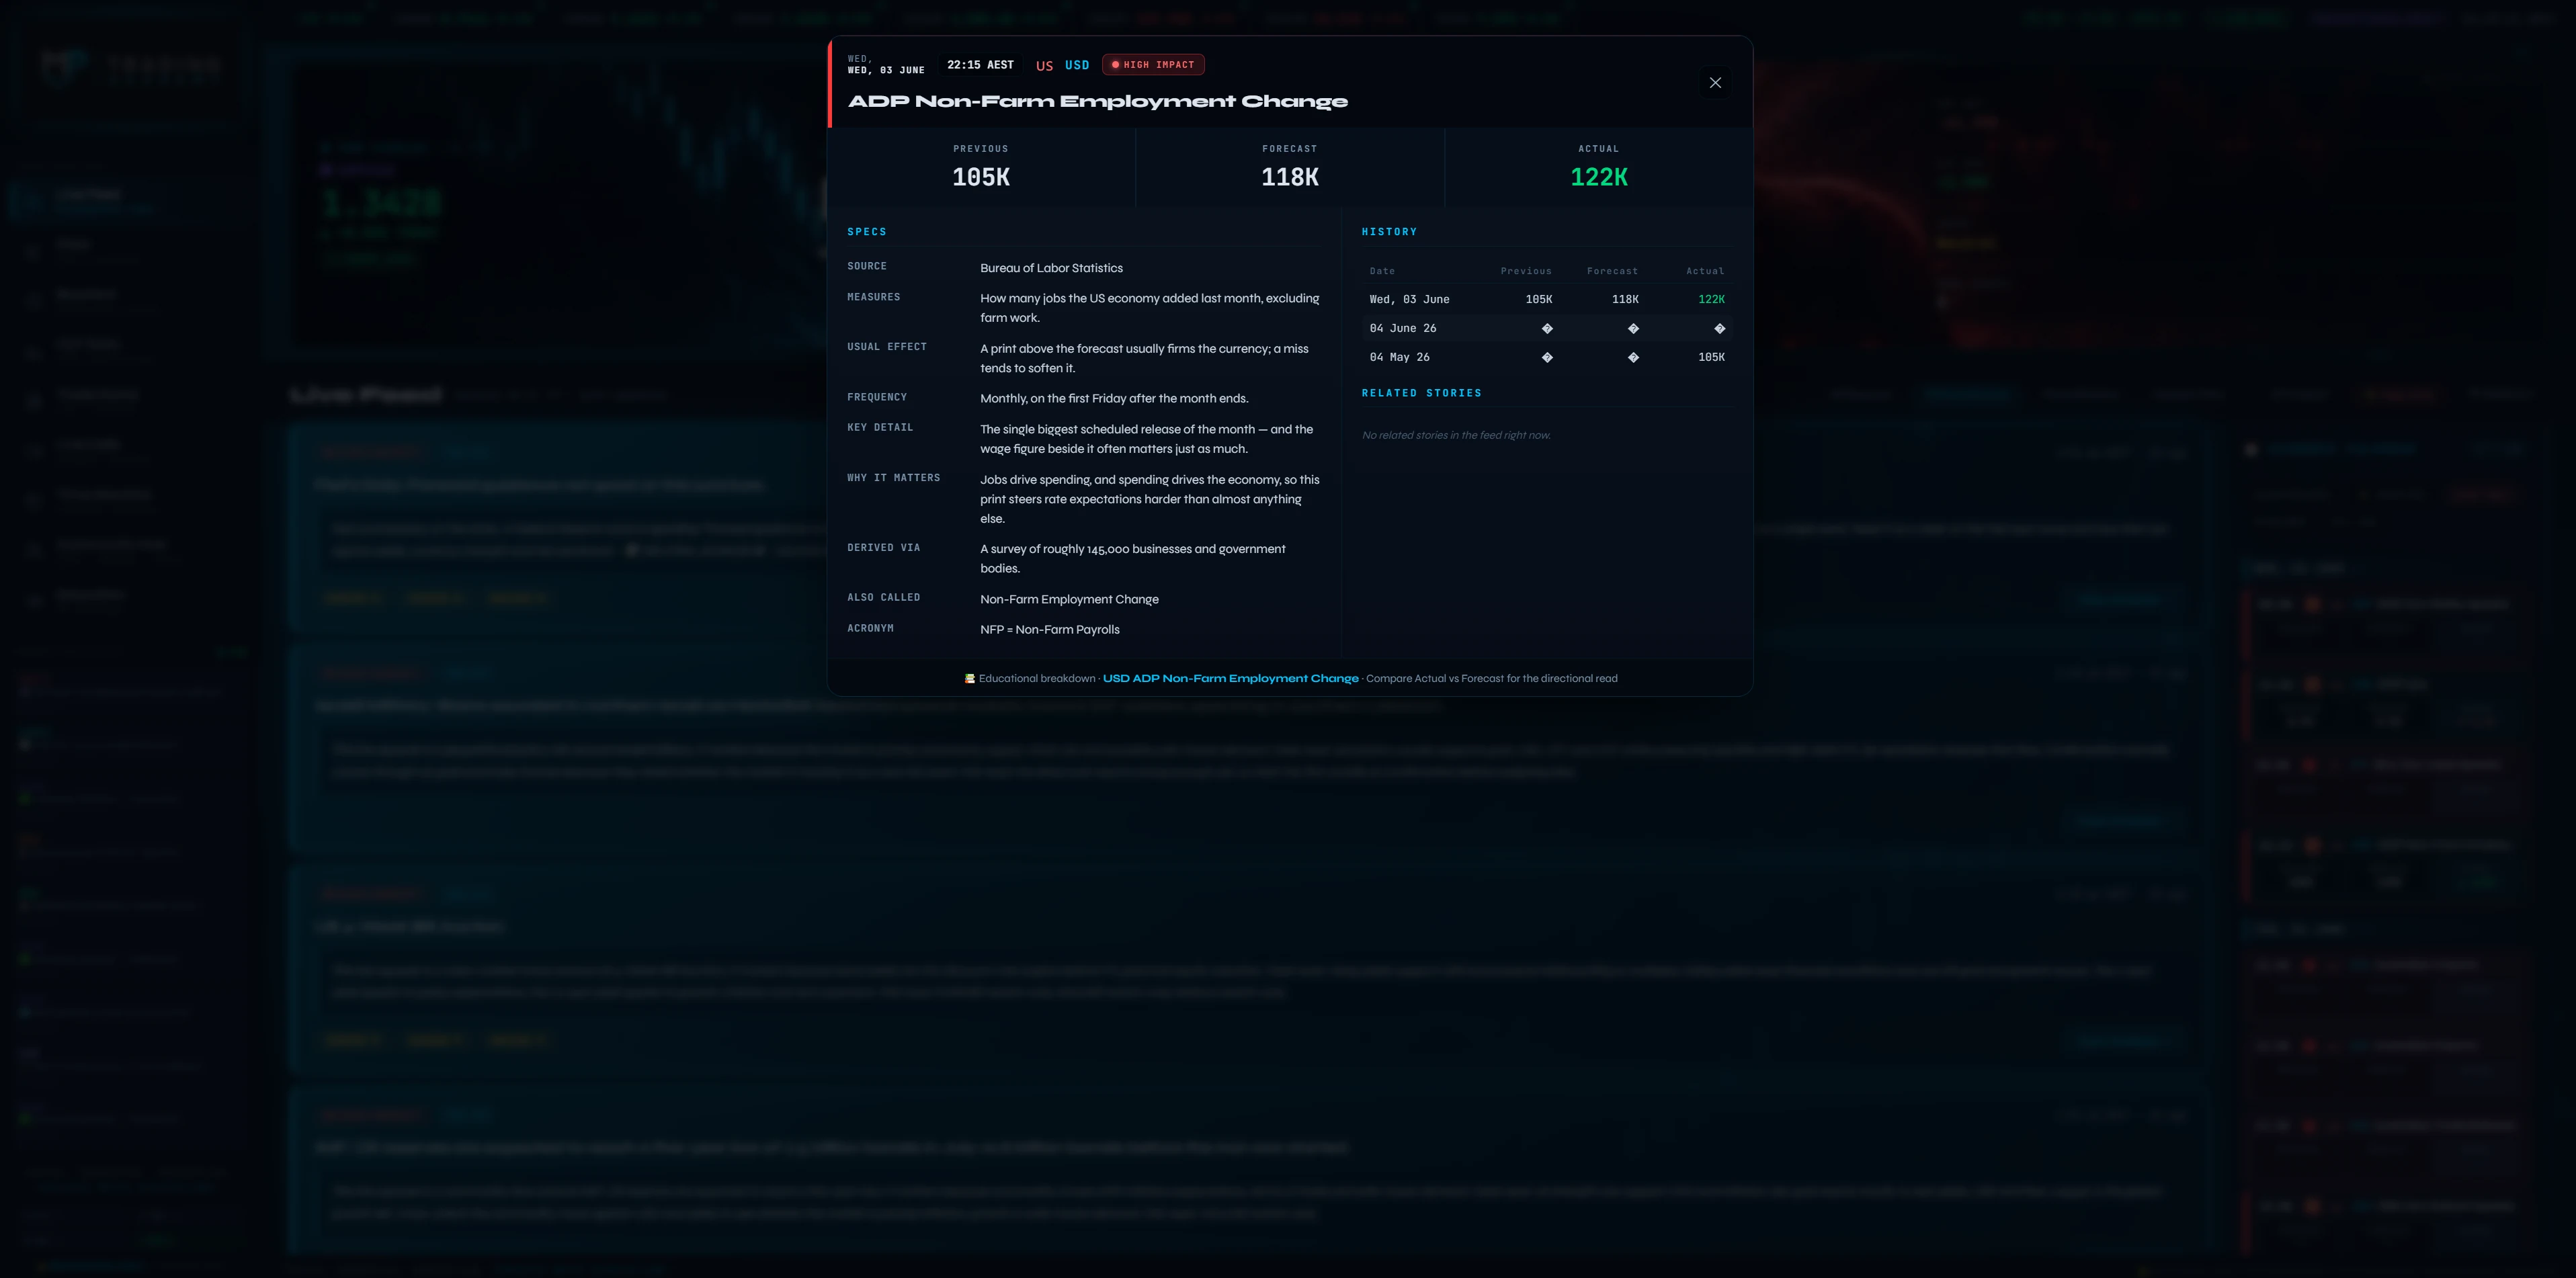This screenshot has width=2576, height=1278.
Task: Click unknown Forecast marker in 04 May 26 row
Action: click(x=1633, y=357)
